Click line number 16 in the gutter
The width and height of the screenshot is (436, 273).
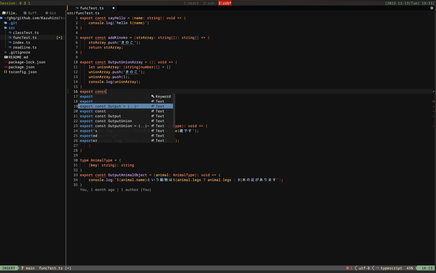tap(76, 92)
